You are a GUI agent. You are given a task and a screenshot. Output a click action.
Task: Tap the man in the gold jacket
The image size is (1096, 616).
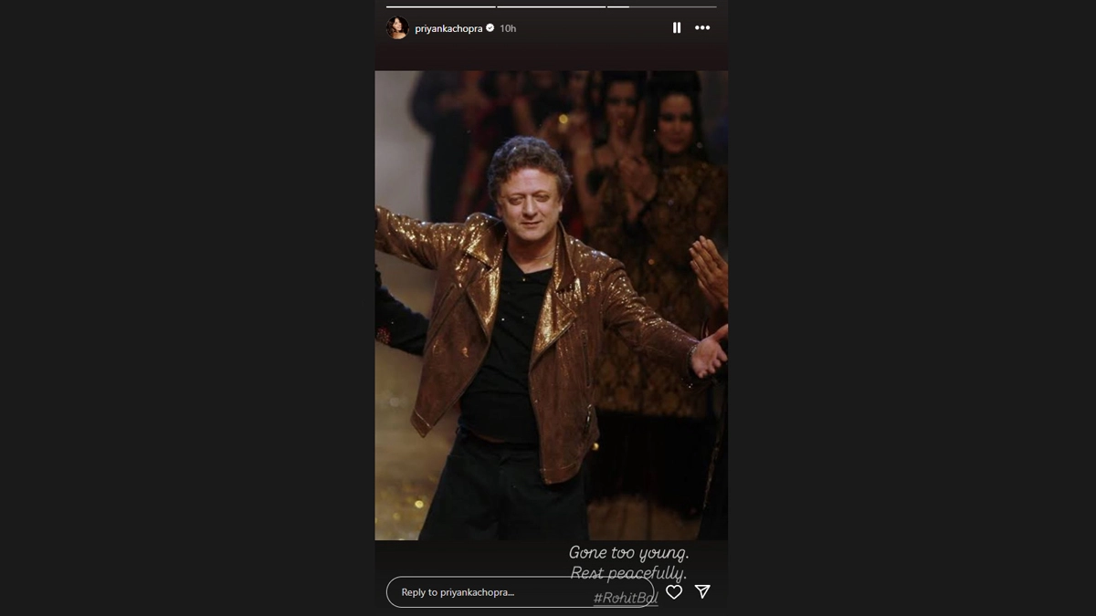(x=530, y=338)
